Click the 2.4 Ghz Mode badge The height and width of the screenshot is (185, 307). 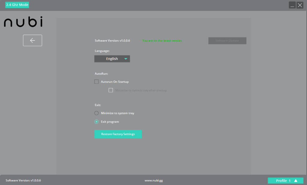click(x=17, y=5)
